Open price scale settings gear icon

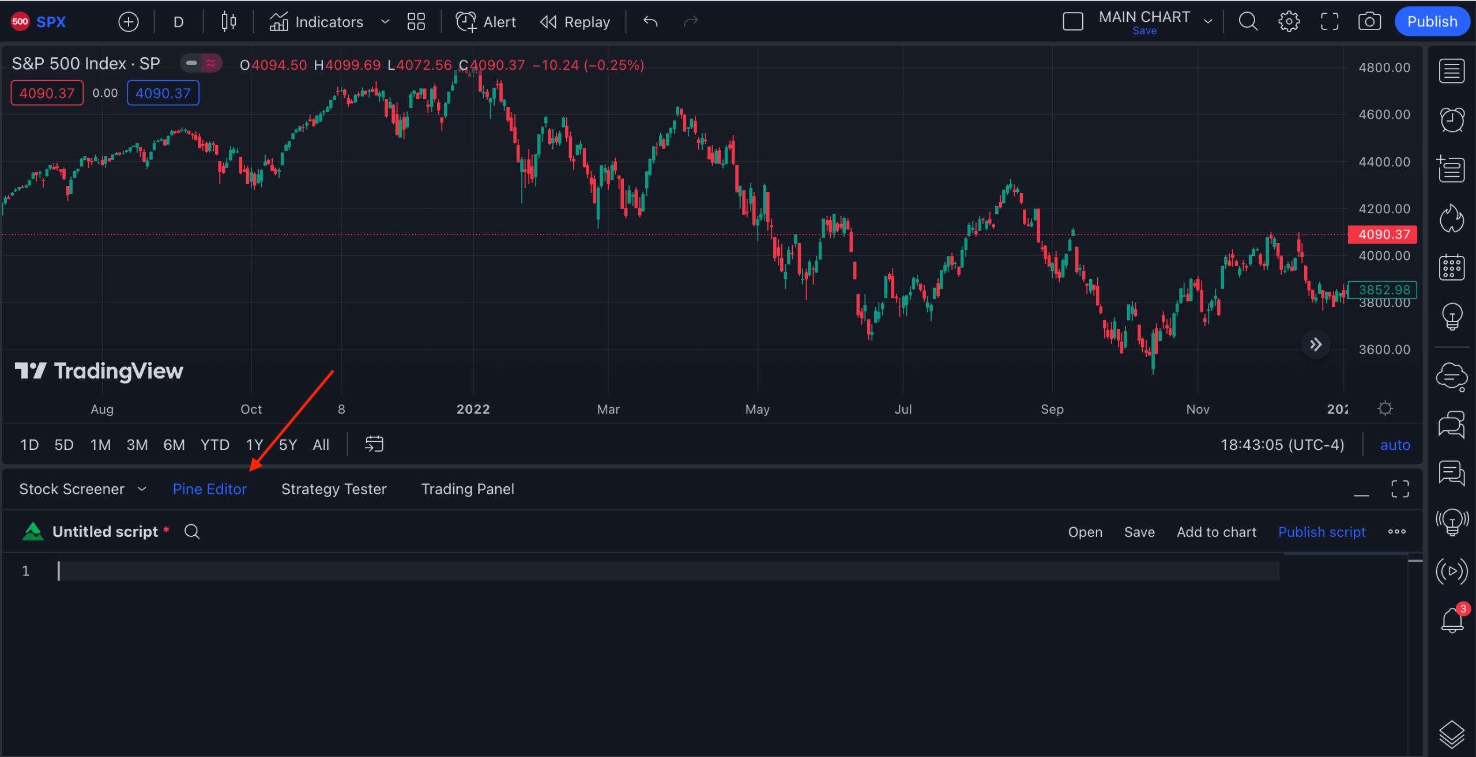pos(1385,408)
